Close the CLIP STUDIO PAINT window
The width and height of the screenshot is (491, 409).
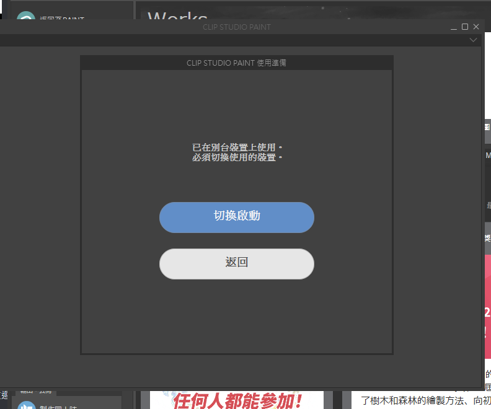point(476,27)
